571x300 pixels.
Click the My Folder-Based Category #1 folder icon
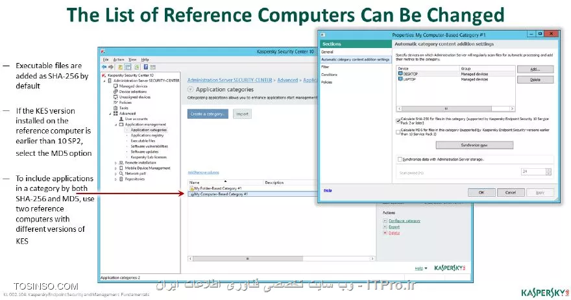[x=191, y=188]
